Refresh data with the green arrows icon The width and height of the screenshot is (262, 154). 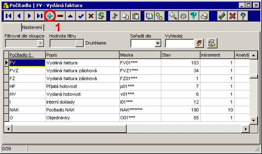[x=101, y=16]
